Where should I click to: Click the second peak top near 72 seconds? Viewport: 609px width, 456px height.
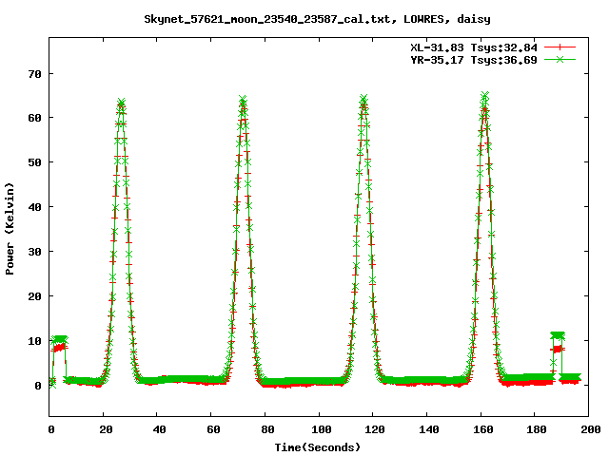(x=243, y=101)
